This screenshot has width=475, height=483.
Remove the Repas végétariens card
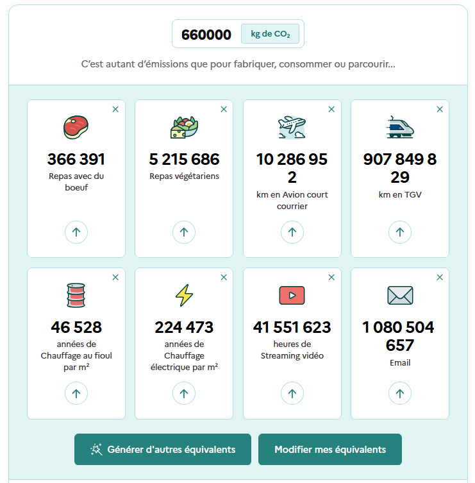(224, 110)
